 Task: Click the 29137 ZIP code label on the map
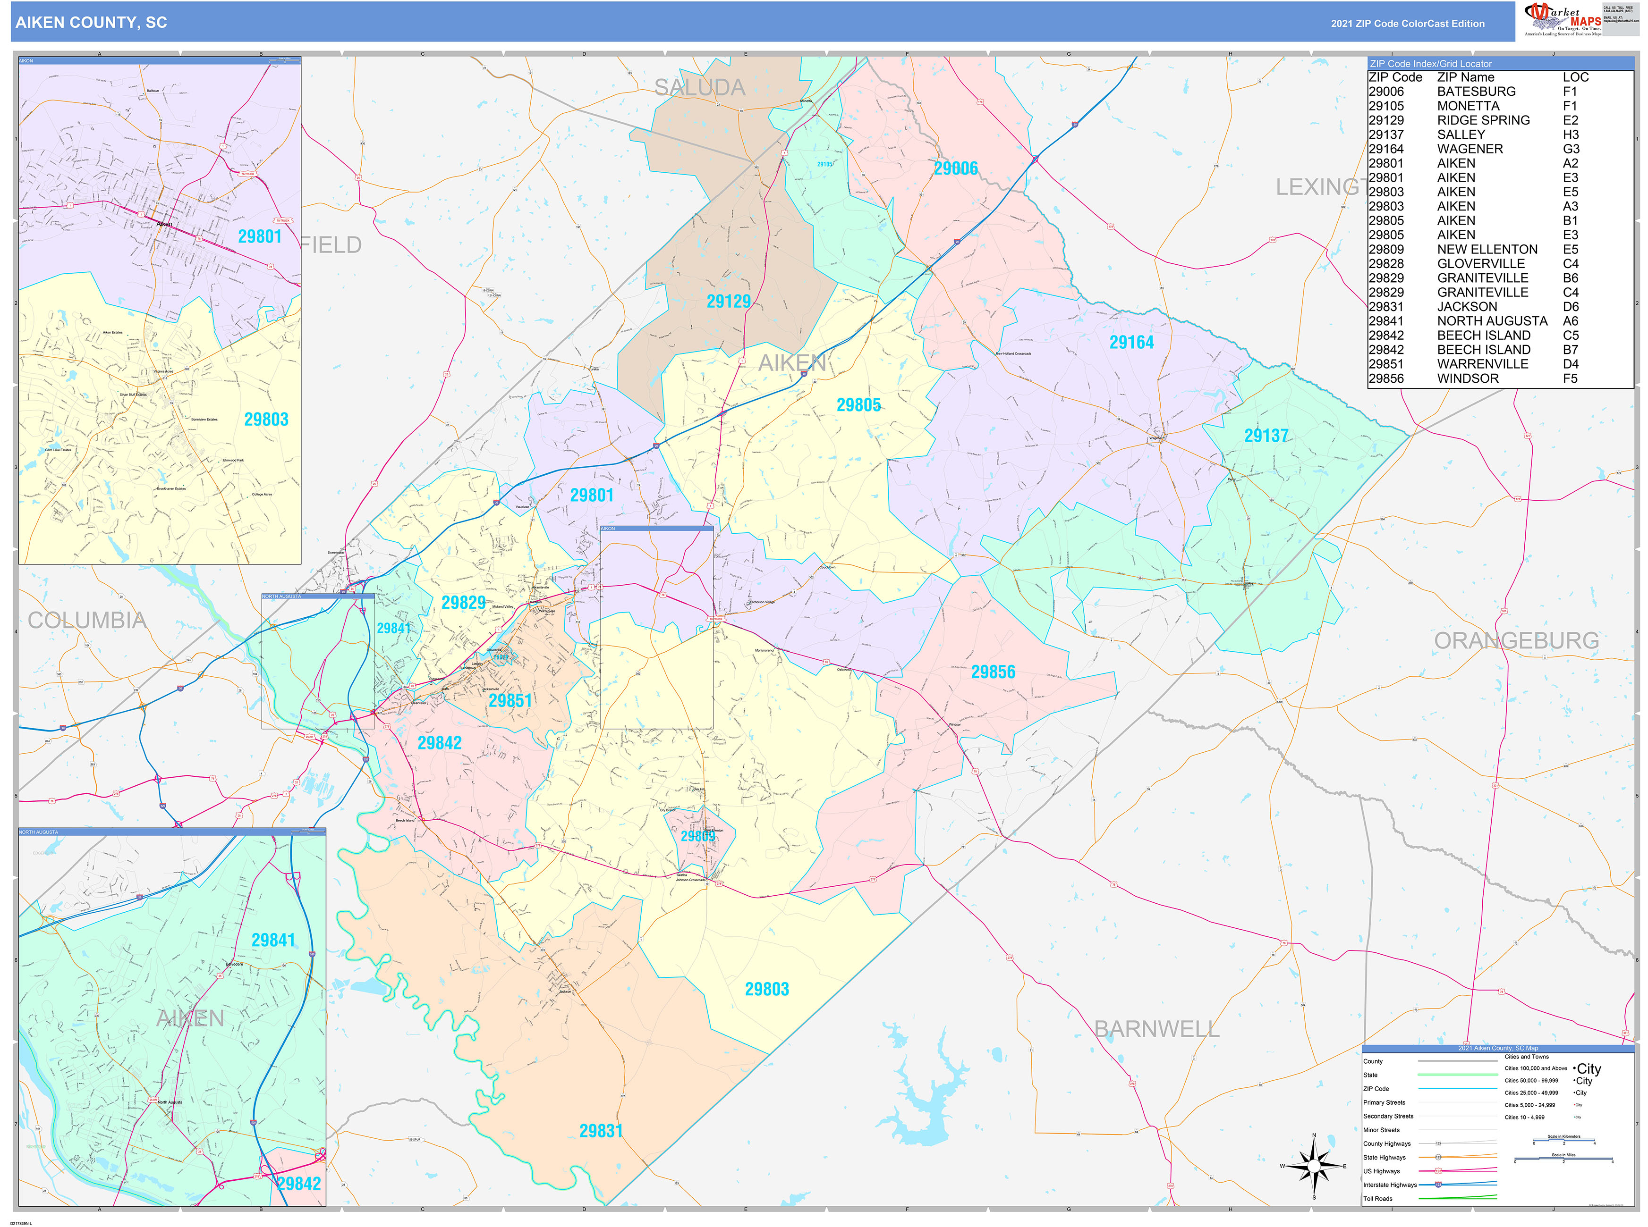[x=1266, y=436]
